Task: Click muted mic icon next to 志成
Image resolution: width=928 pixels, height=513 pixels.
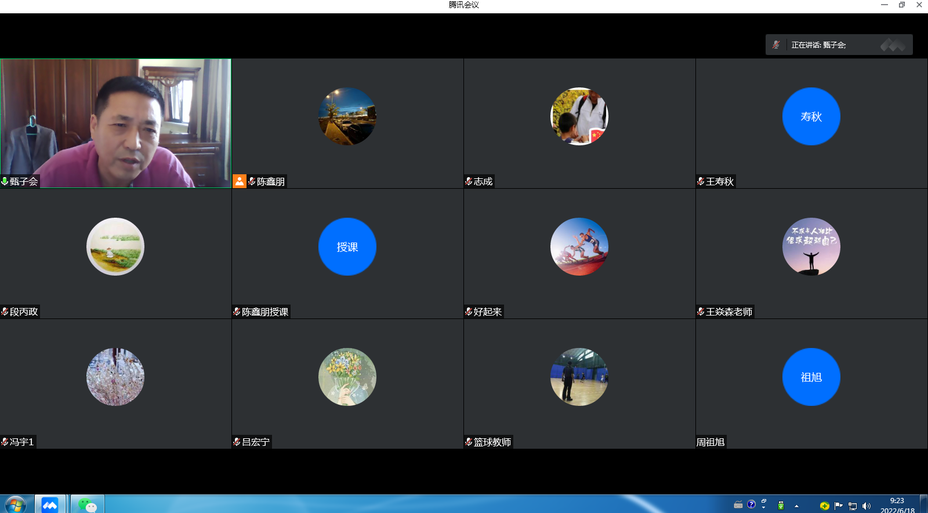Action: tap(469, 181)
